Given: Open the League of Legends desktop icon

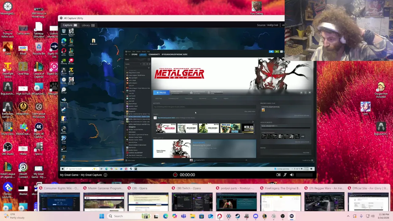Looking at the screenshot, I should coord(39,70).
